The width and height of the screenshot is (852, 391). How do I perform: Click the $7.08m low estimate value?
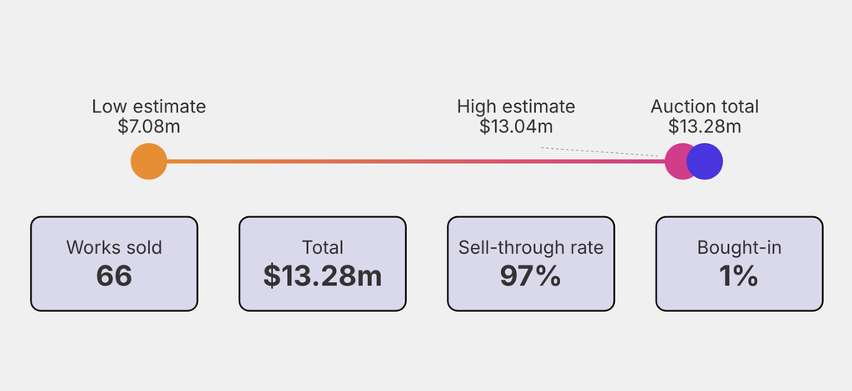[x=149, y=126]
